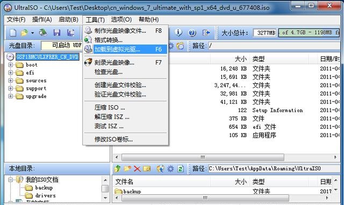Click the folder-with-clock icon beside the upper path field
The height and width of the screenshot is (205, 344).
pyautogui.click(x=181, y=46)
